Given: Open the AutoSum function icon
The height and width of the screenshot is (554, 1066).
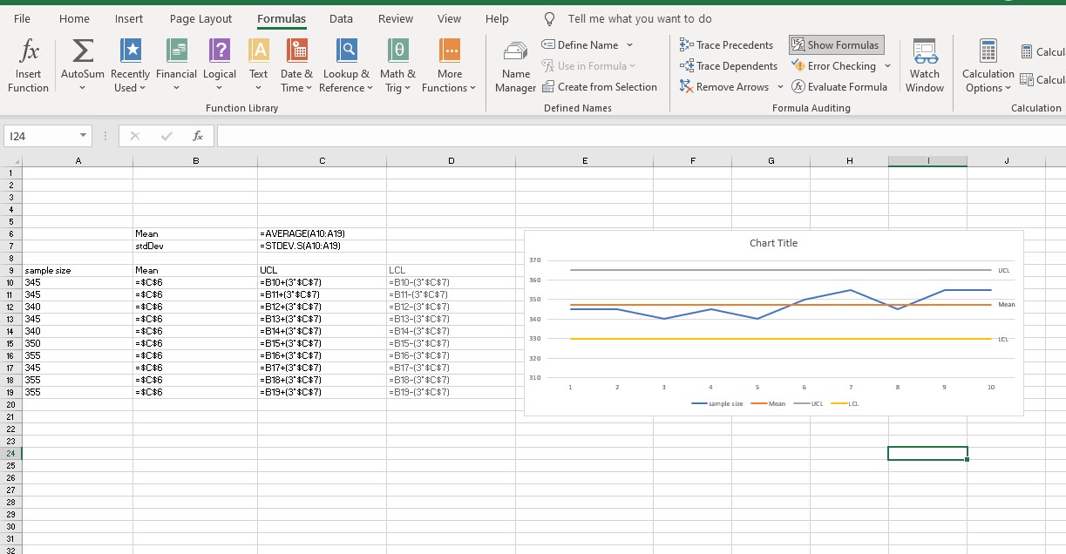Looking at the screenshot, I should 82,57.
